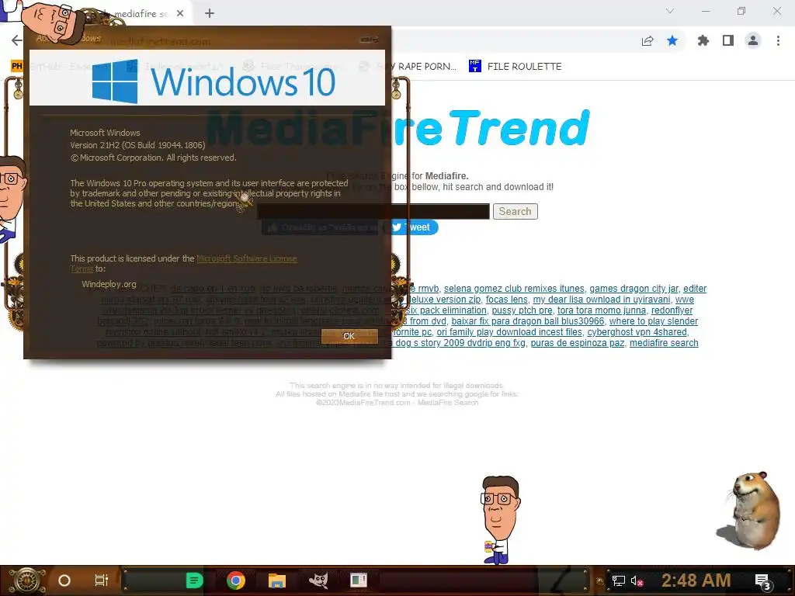Click the browser back arrow
The width and height of the screenshot is (795, 596).
pyautogui.click(x=17, y=40)
